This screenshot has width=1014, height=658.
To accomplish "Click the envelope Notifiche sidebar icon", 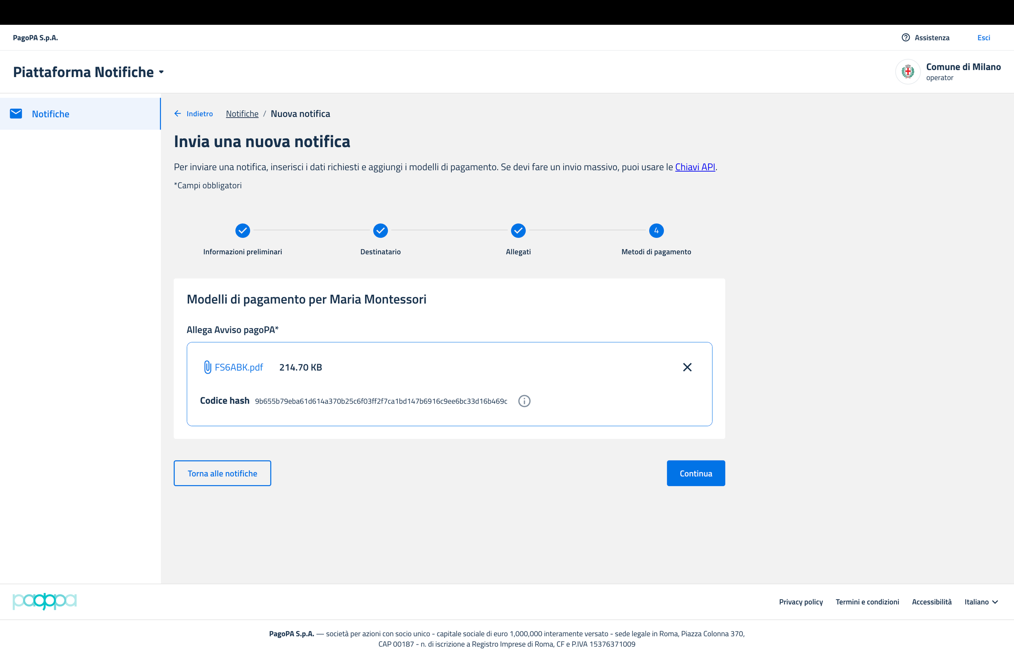I will (16, 113).
